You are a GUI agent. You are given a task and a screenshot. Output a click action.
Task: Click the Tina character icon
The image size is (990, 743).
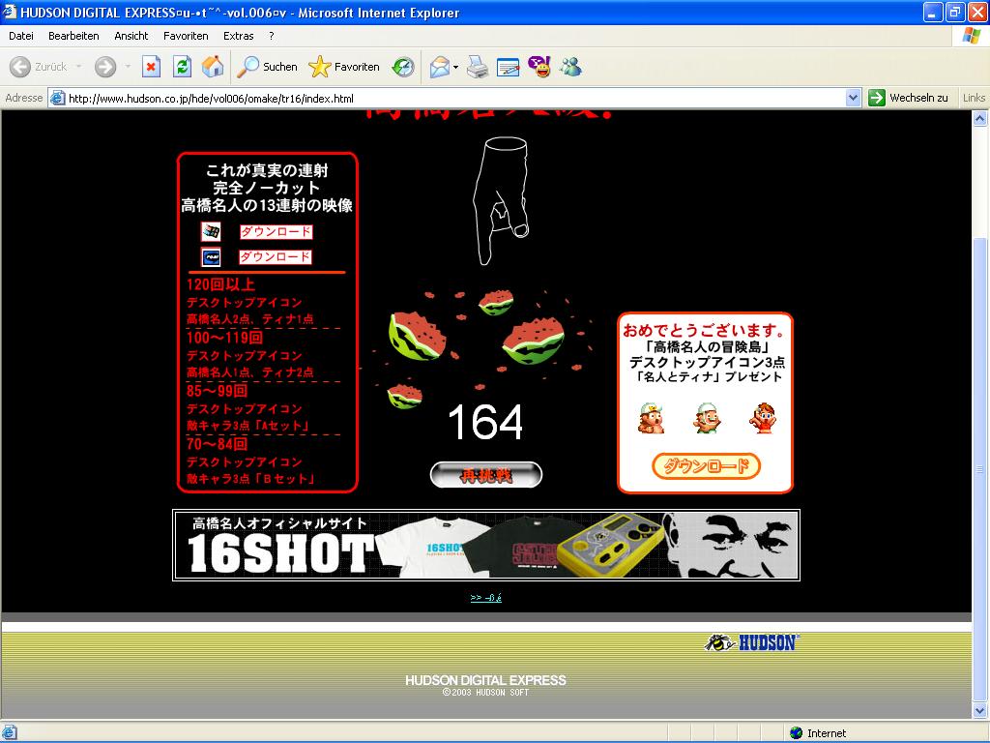click(x=763, y=418)
